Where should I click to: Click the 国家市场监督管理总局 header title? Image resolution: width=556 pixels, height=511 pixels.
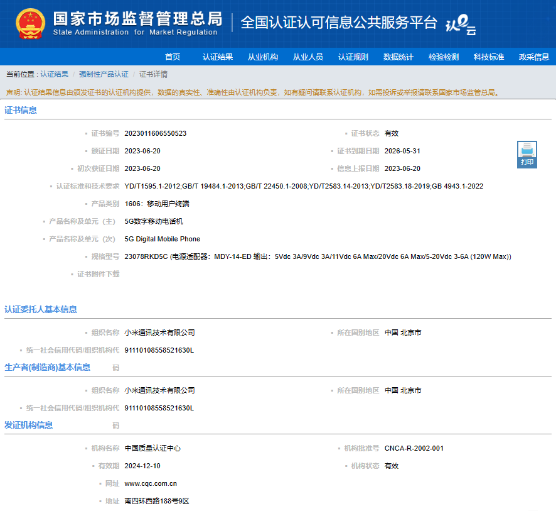137,19
